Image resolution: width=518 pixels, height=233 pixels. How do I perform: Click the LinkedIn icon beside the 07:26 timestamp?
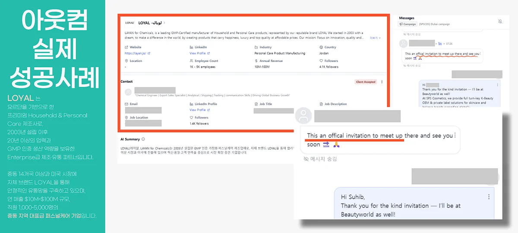(x=440, y=43)
